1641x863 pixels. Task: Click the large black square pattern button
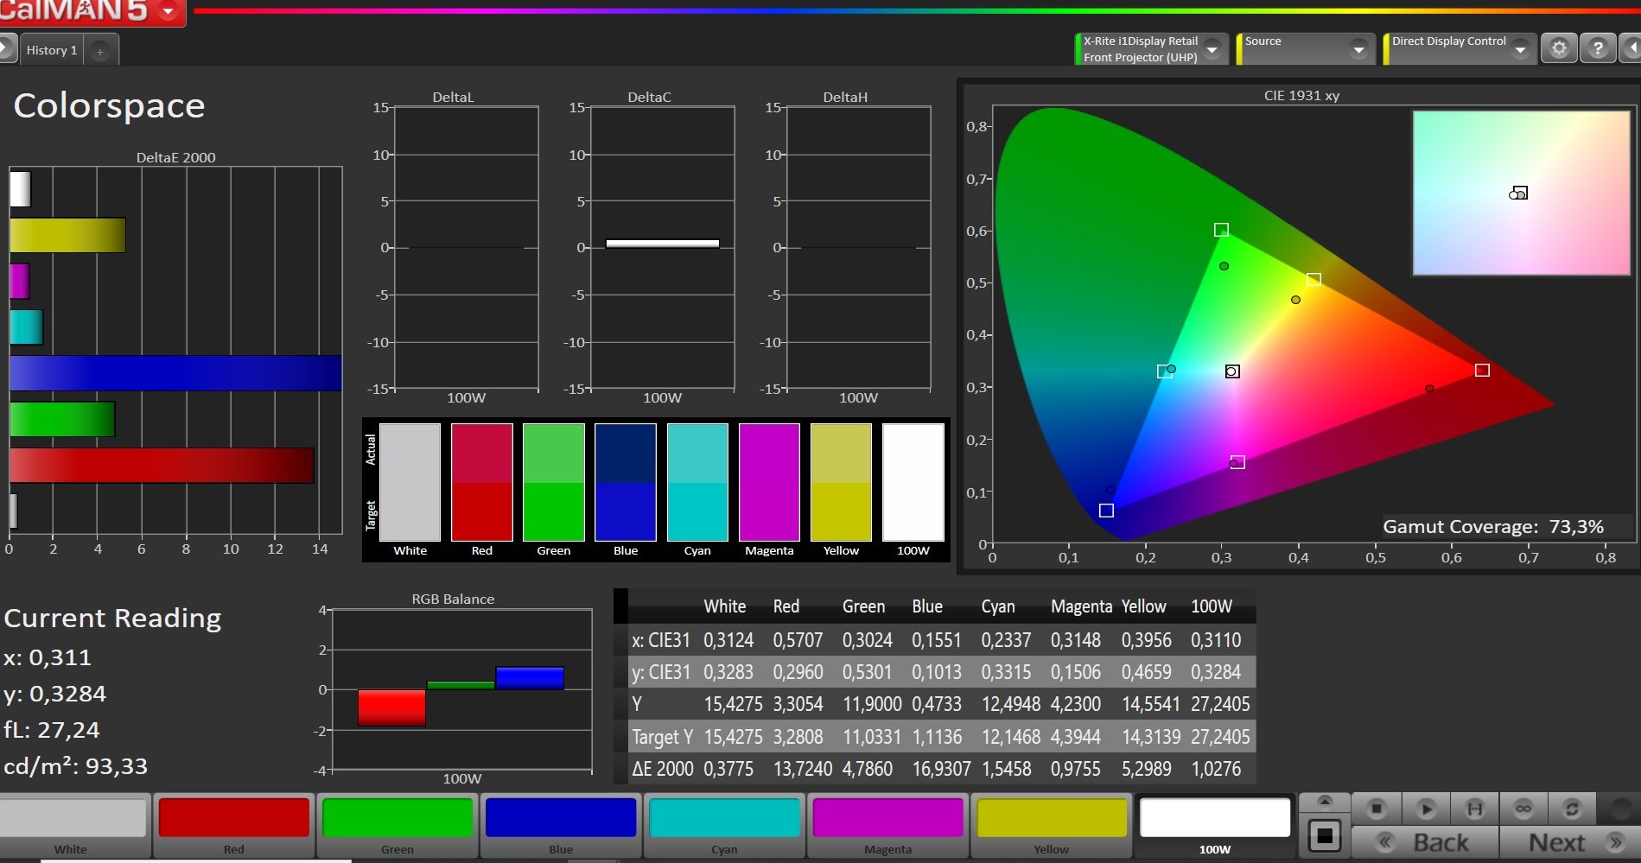pos(1324,835)
